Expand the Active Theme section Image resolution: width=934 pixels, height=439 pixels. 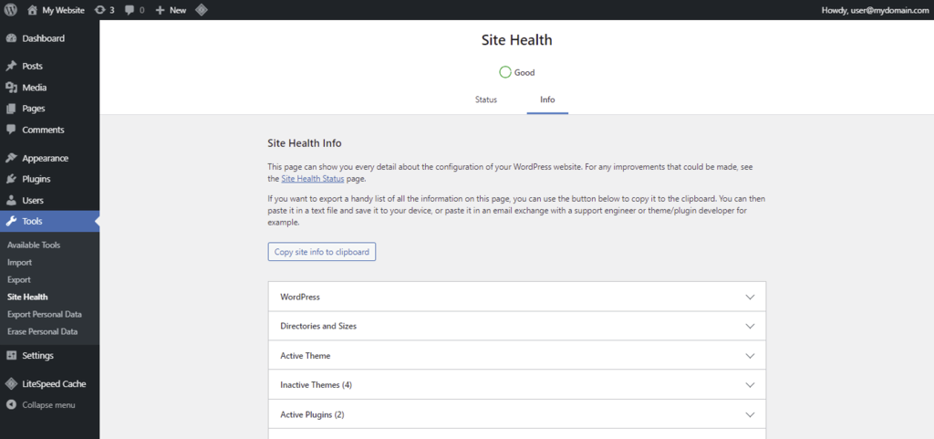point(516,355)
